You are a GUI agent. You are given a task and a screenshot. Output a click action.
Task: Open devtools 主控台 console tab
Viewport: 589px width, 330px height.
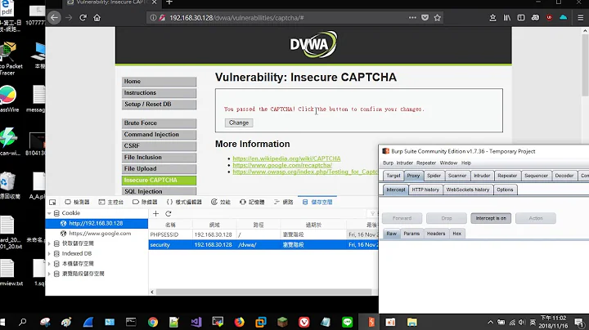tap(110, 202)
